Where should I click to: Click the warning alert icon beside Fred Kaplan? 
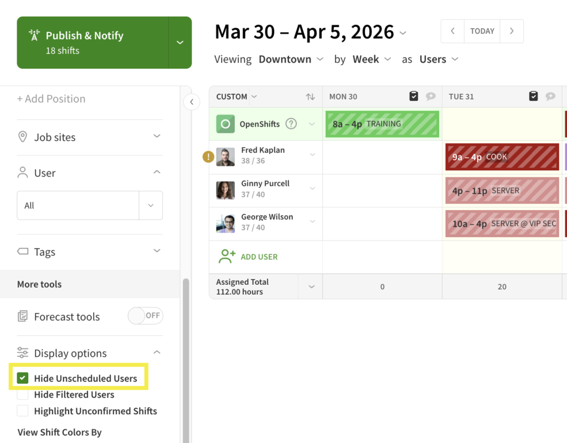click(208, 157)
